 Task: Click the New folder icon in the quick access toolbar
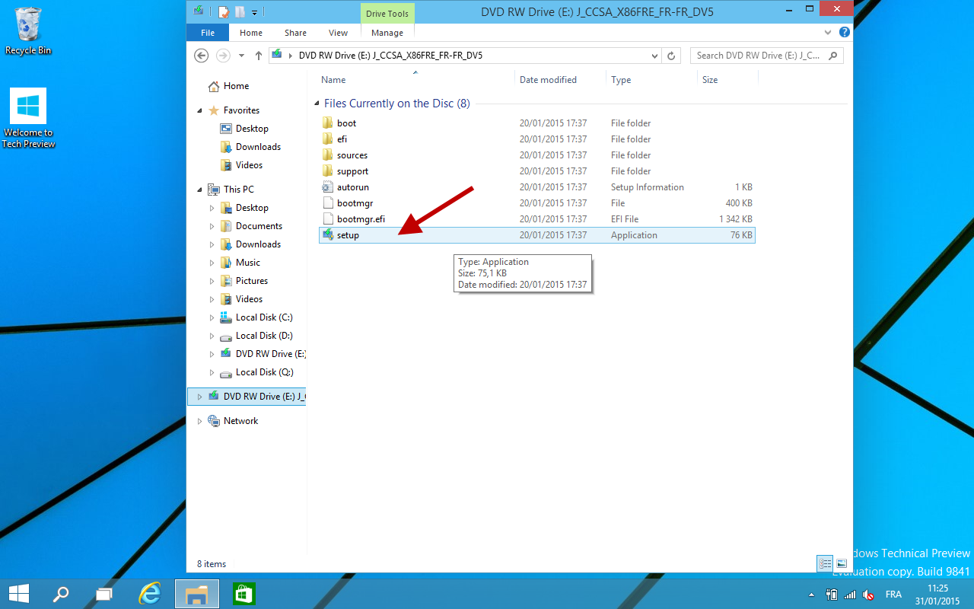pyautogui.click(x=240, y=12)
